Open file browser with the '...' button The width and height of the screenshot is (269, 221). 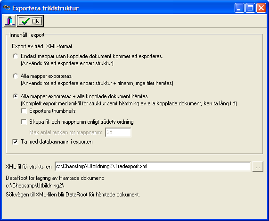(x=258, y=167)
